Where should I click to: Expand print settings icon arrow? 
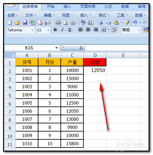point(77,22)
